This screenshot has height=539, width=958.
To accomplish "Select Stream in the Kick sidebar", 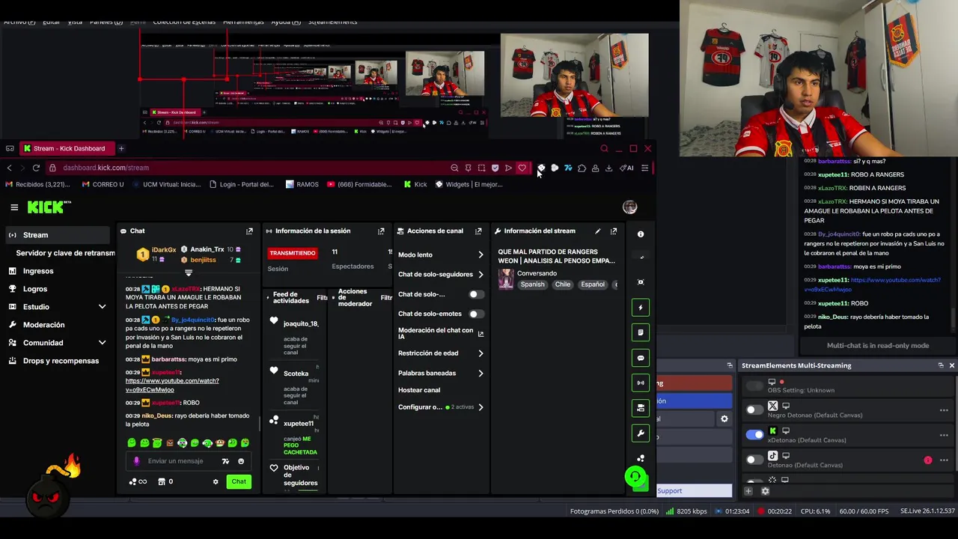I will tap(57, 235).
